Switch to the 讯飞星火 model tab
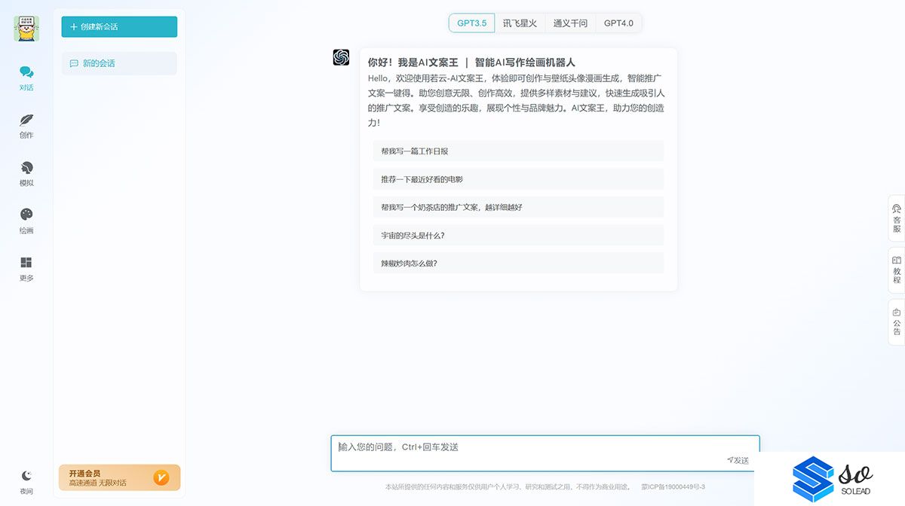Image resolution: width=905 pixels, height=506 pixels. (x=520, y=23)
